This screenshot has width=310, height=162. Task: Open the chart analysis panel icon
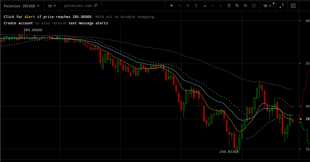coord(293,6)
